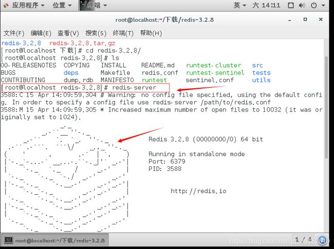
Task: Click the 1/4 workspace indicator
Action: (x=303, y=240)
